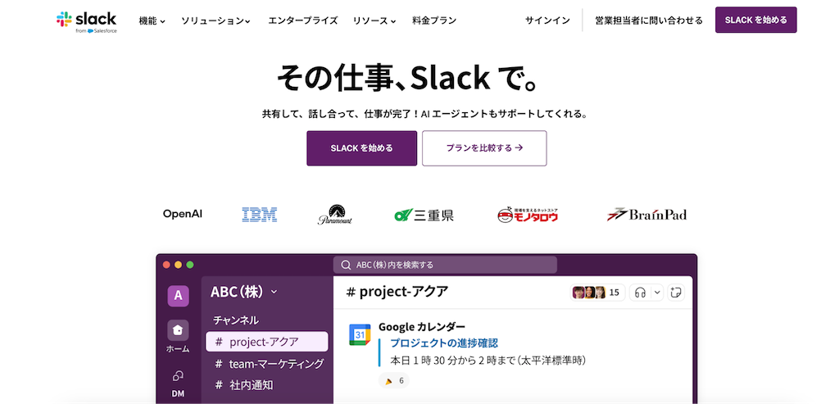Open the member avatars showing 15
Viewport: 839px width, 404px height.
597,293
